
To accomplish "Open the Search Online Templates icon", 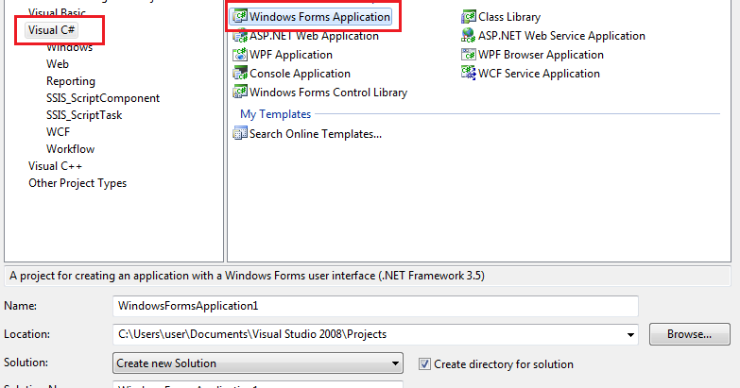I will click(240, 133).
